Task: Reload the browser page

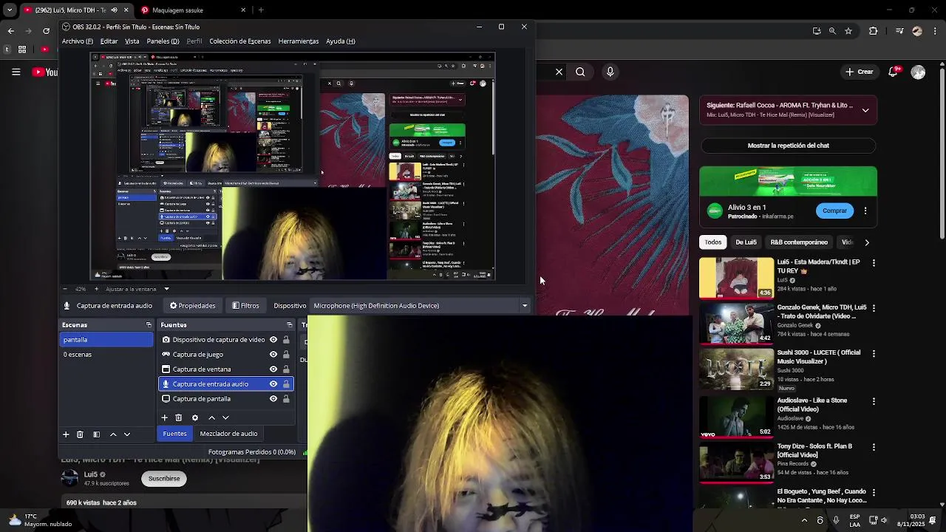Action: point(46,31)
